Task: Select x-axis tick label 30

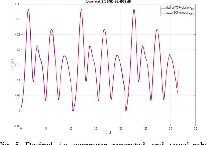Action: (170, 129)
